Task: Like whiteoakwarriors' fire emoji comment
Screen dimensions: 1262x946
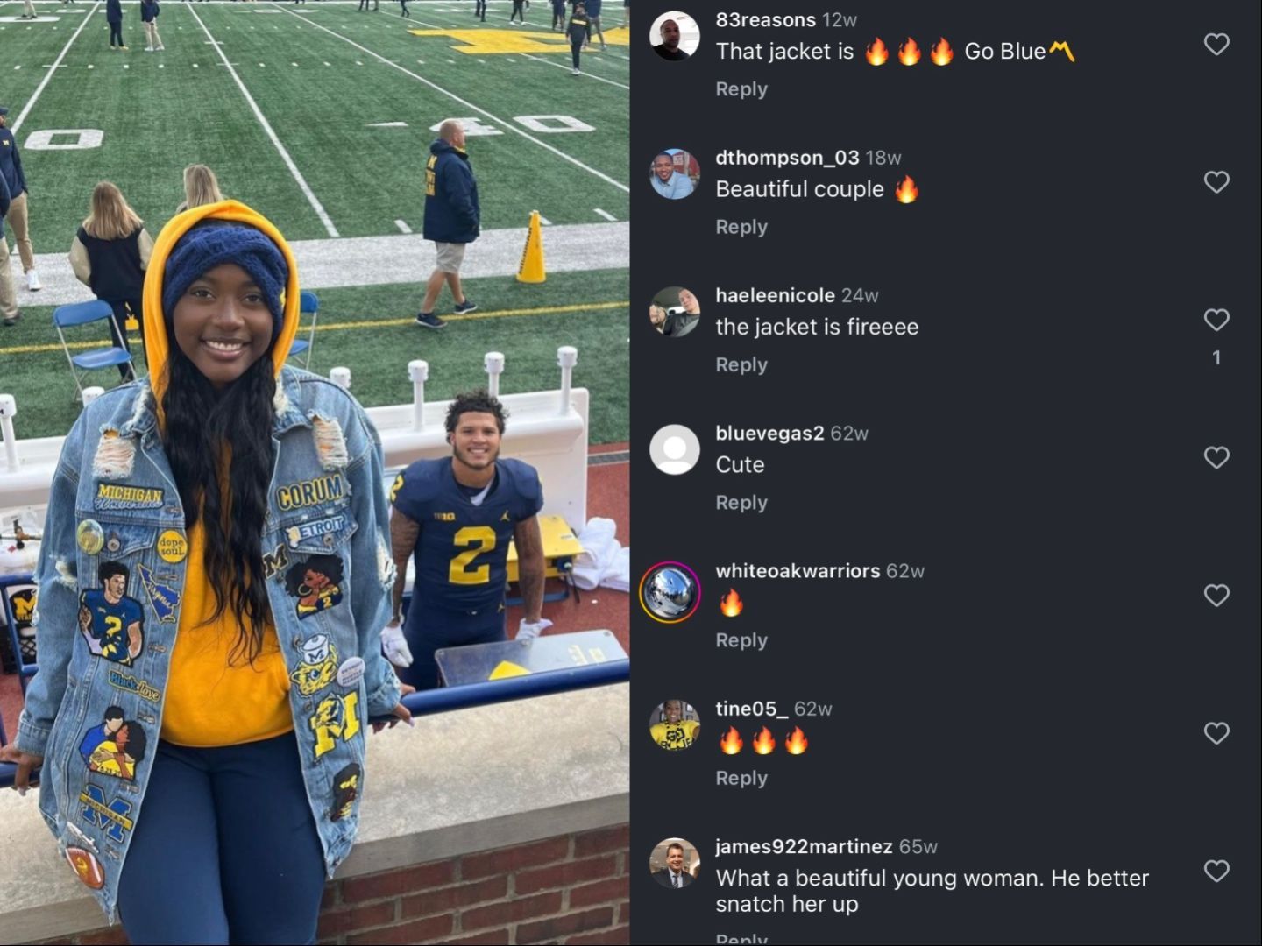Action: click(1216, 596)
